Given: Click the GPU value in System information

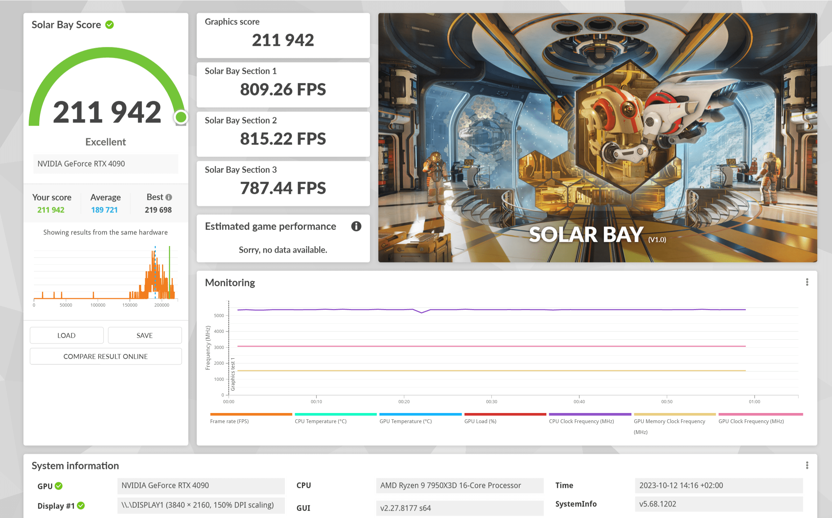Looking at the screenshot, I should (201, 485).
